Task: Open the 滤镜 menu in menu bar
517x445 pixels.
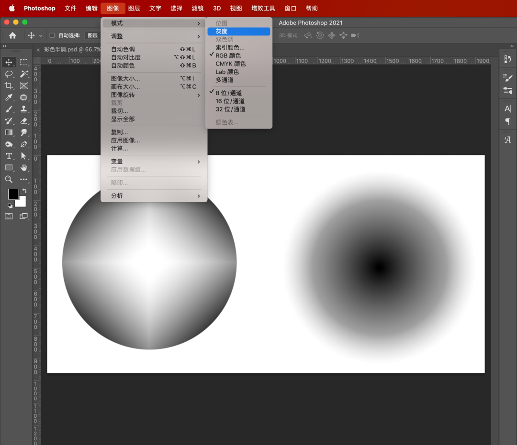Action: click(197, 8)
